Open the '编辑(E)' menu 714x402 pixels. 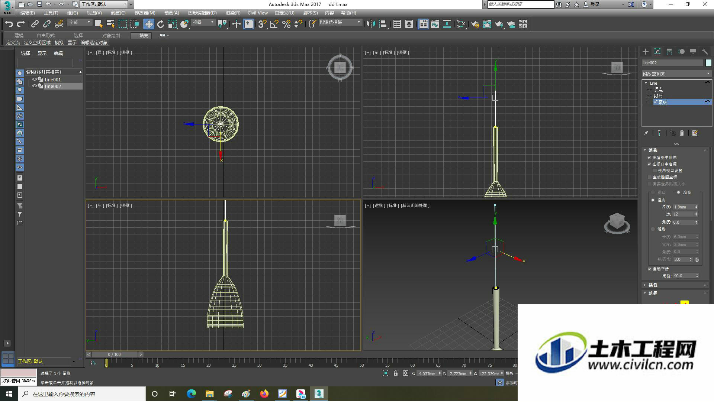click(27, 13)
